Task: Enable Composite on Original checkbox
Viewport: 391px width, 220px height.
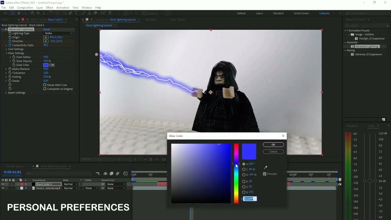Action: (x=45, y=89)
